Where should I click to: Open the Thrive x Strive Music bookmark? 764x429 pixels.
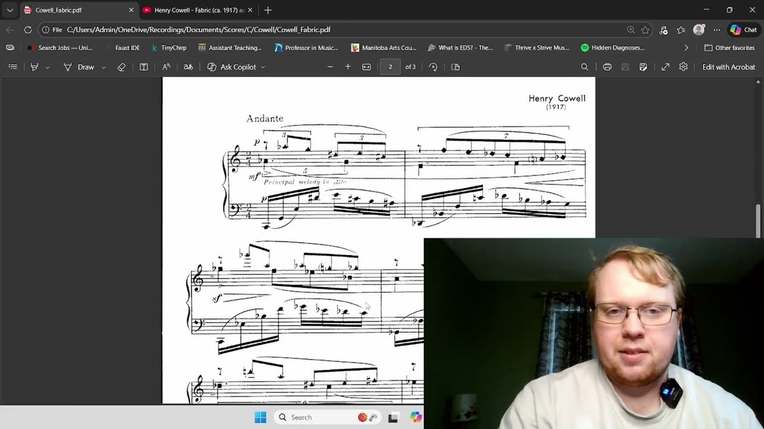point(537,48)
